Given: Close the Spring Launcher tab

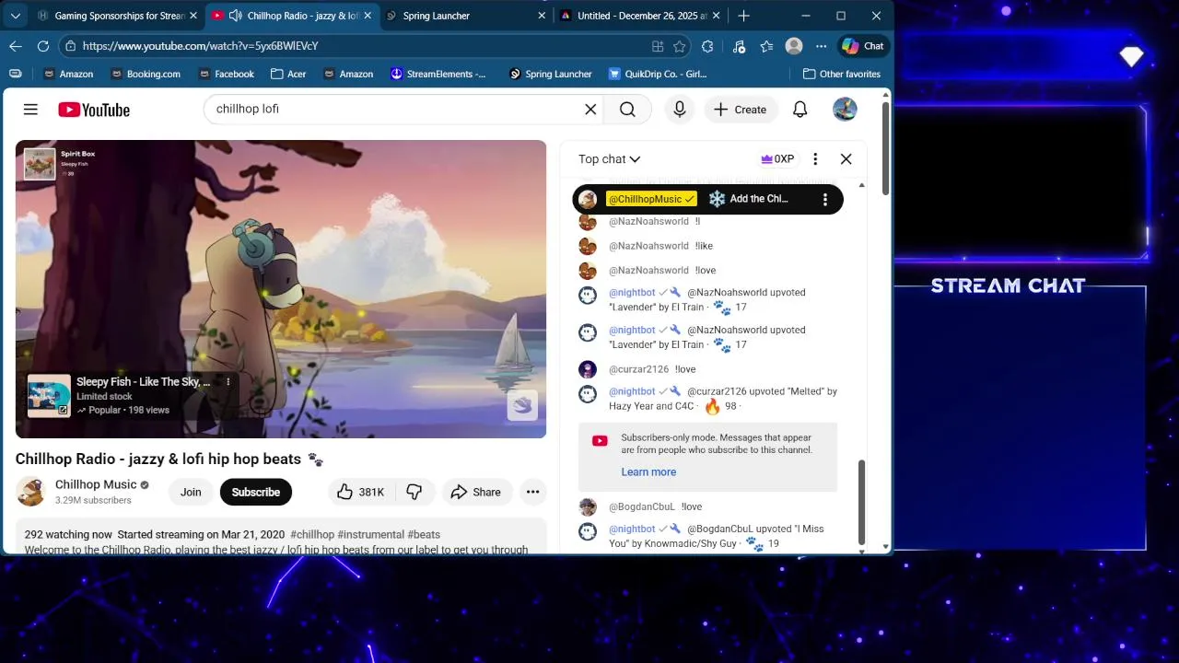Looking at the screenshot, I should [543, 16].
